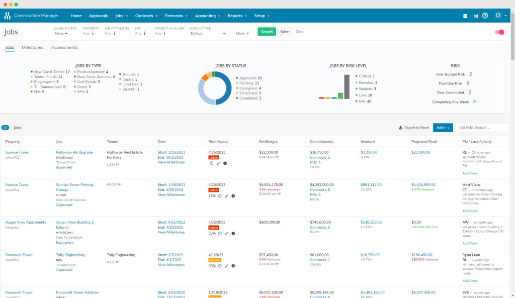The height and width of the screenshot is (298, 515).
Task: Click the Clear filters link
Action: [300, 32]
